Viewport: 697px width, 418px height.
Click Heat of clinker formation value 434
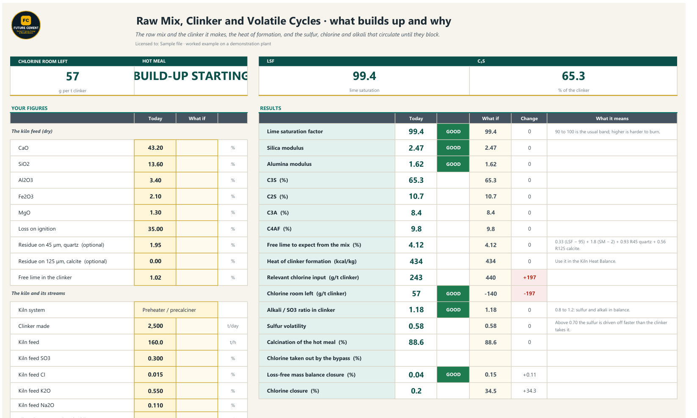416,261
